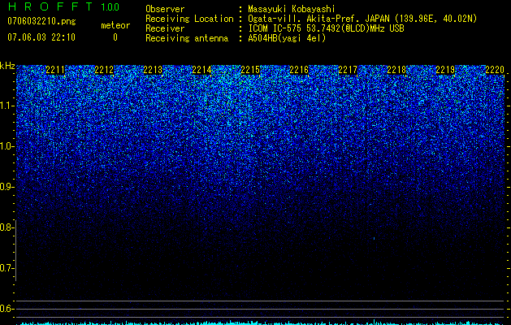Click the 2217 time marker
The width and height of the screenshot is (511, 325).
(x=348, y=70)
